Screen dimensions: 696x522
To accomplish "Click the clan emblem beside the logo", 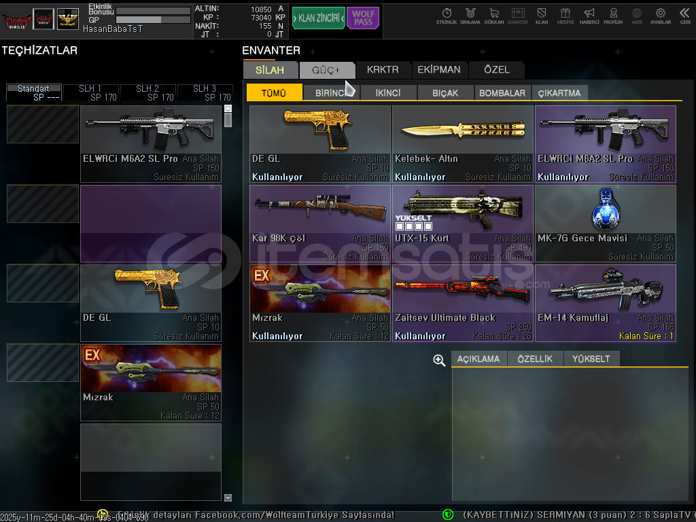I will click(x=43, y=19).
